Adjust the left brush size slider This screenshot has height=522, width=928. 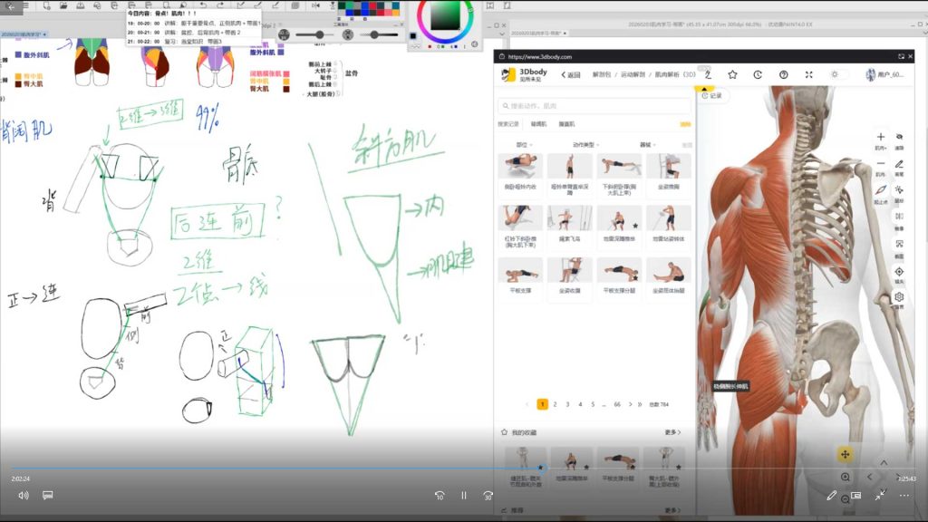coord(313,35)
